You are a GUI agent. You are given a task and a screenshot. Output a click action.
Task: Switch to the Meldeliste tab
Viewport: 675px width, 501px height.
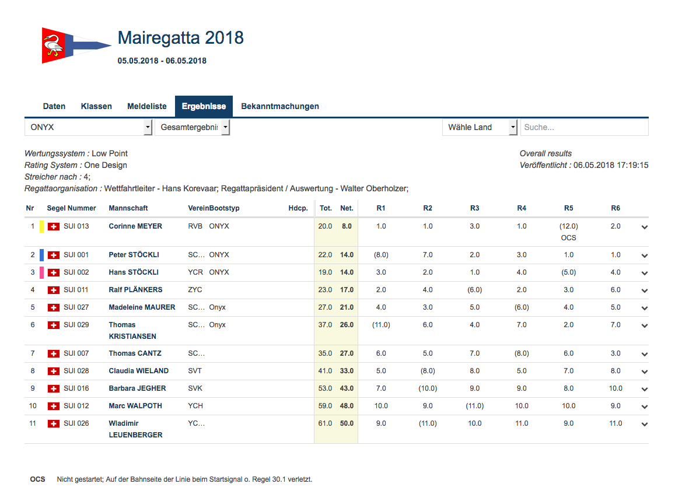(147, 106)
